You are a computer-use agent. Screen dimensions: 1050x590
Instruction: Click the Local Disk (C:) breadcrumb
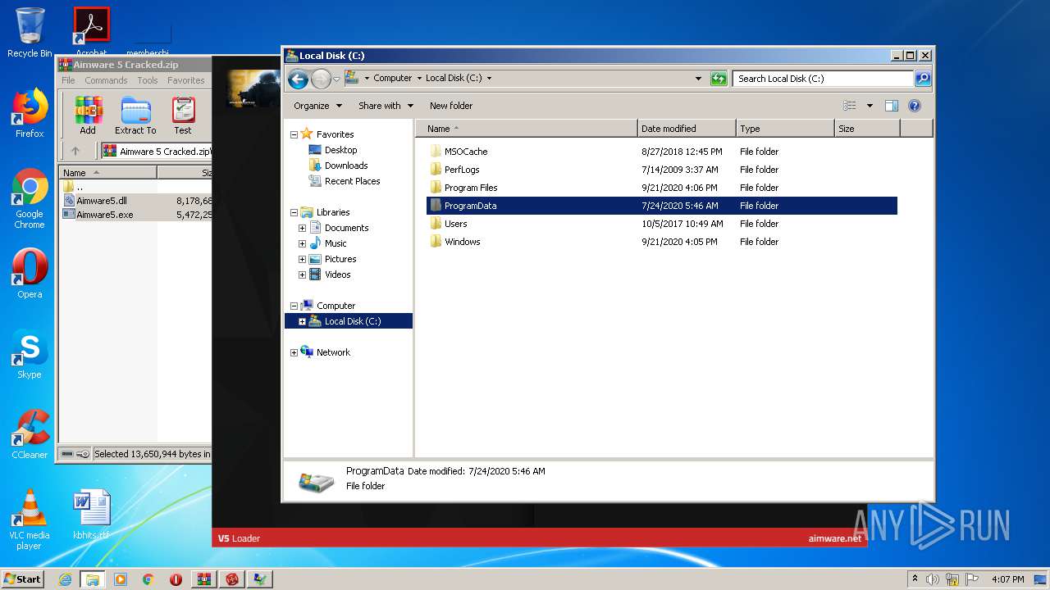pyautogui.click(x=454, y=79)
